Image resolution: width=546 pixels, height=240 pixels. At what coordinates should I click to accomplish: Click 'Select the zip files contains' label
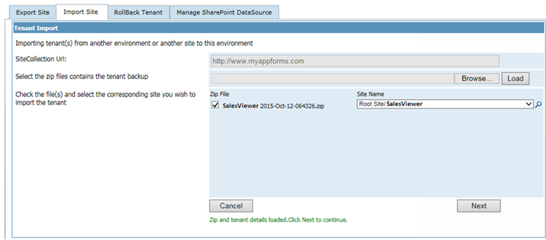click(x=82, y=77)
